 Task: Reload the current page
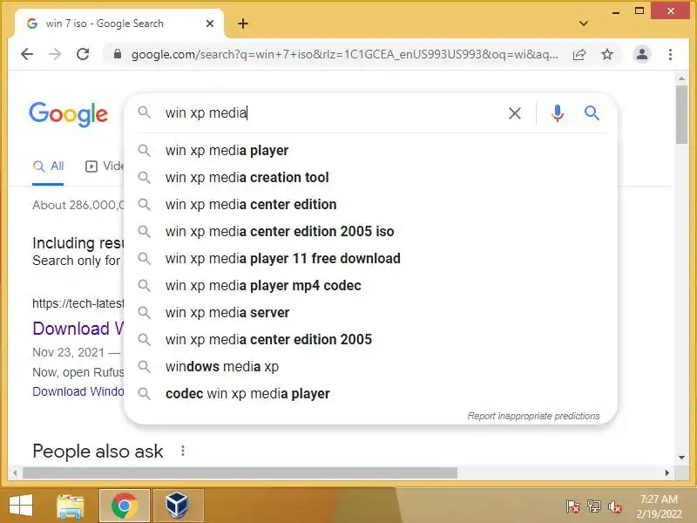click(83, 54)
